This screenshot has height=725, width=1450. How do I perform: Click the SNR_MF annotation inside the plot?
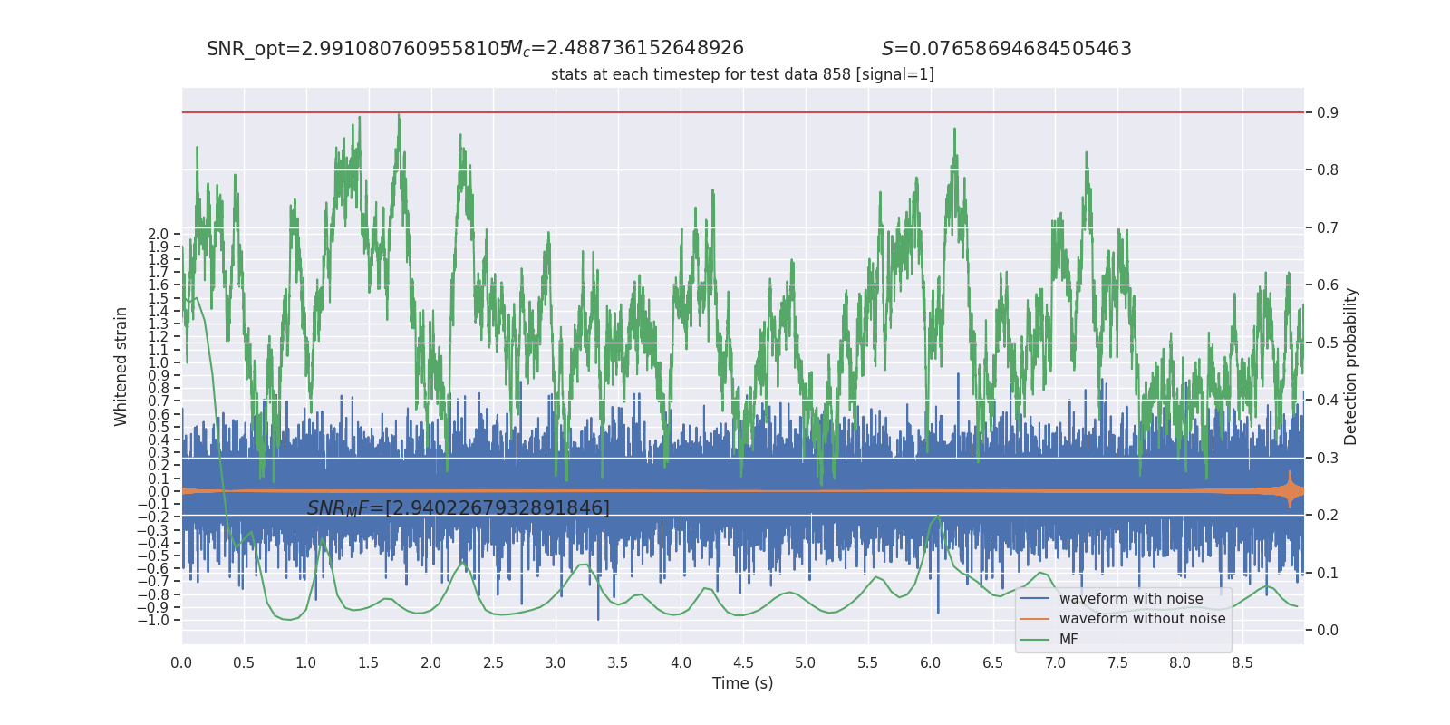tap(459, 508)
